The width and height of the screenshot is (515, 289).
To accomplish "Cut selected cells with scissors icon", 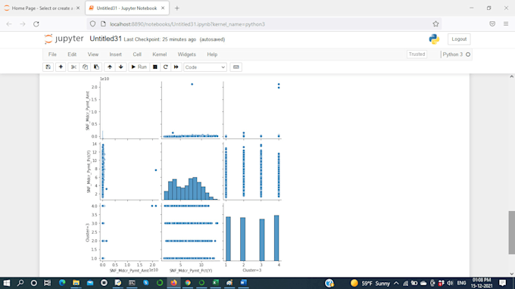I will point(73,67).
